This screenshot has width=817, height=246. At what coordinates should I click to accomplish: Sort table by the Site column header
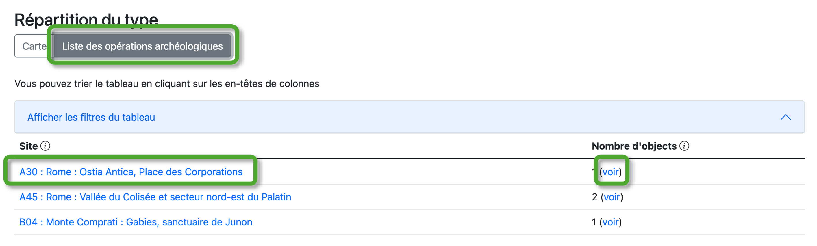[x=29, y=146]
